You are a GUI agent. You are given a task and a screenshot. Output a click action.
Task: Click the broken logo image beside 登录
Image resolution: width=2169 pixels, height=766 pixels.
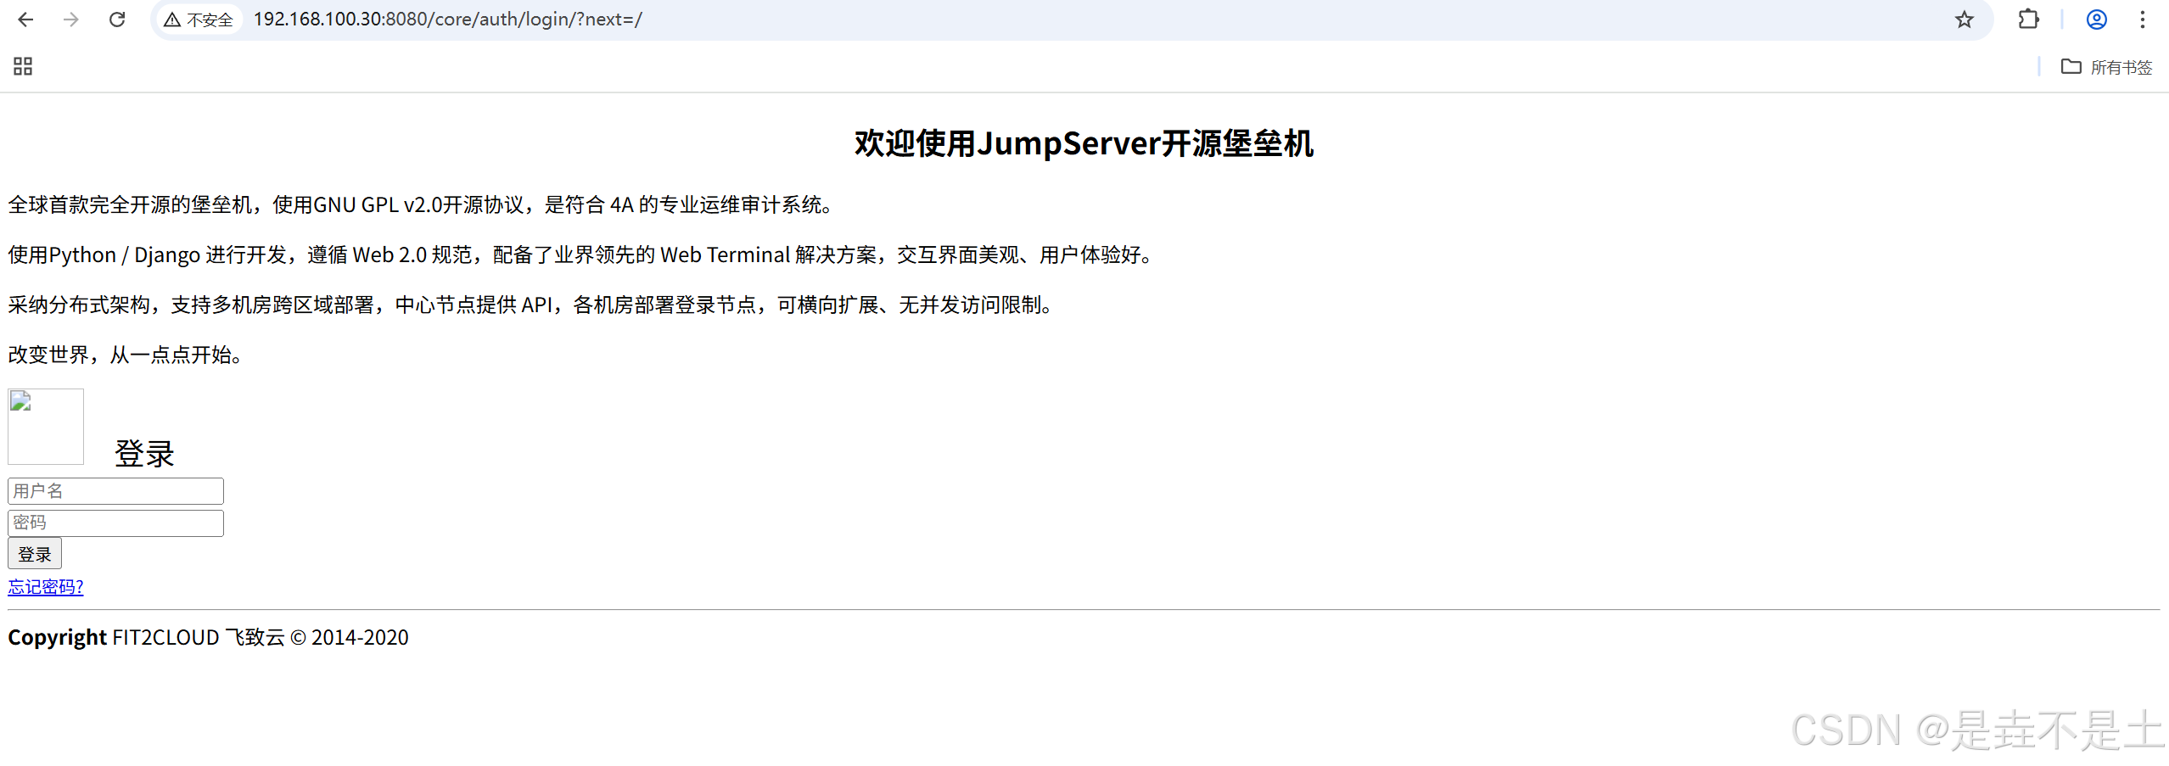click(46, 427)
